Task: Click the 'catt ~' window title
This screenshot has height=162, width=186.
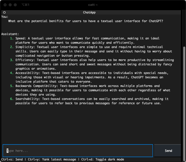Action: [x=93, y=5]
